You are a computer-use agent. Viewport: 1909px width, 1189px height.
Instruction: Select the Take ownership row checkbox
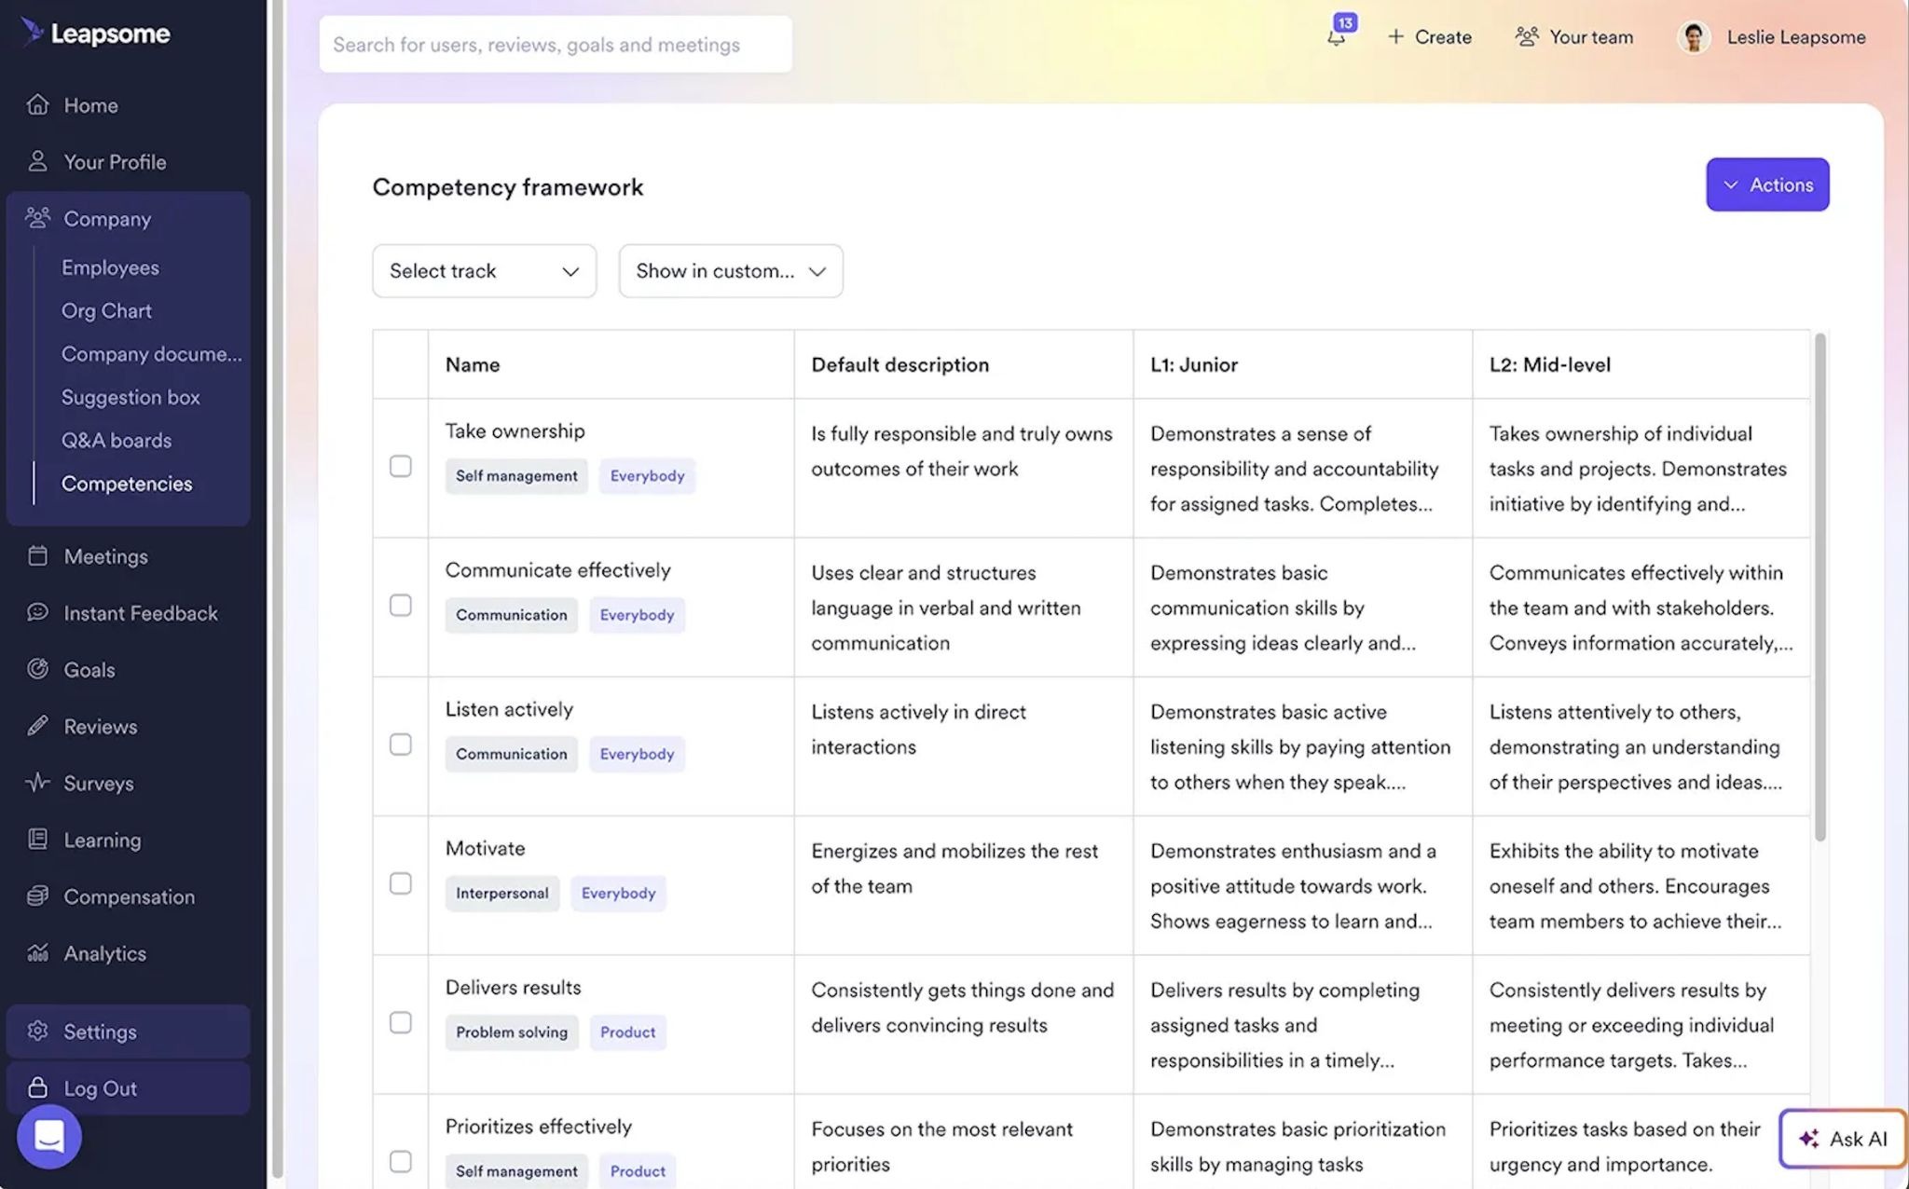400,466
